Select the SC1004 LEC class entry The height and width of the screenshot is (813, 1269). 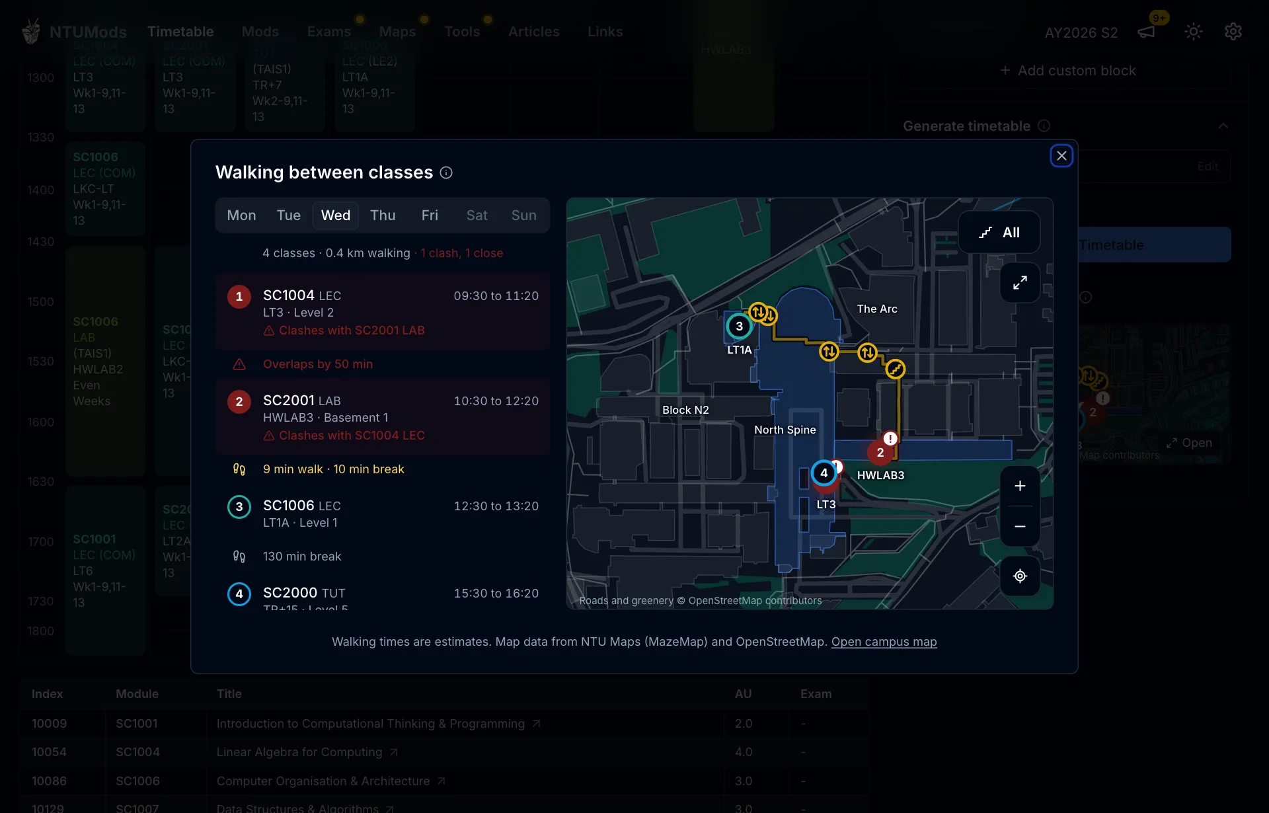coord(383,312)
